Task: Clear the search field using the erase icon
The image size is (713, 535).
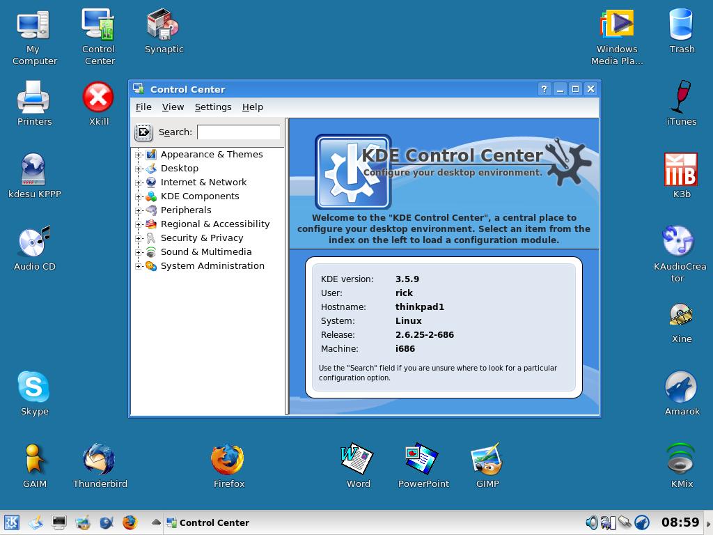Action: click(143, 132)
